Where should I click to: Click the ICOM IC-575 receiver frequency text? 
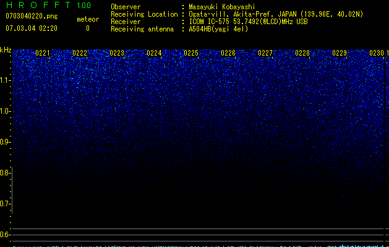248,22
